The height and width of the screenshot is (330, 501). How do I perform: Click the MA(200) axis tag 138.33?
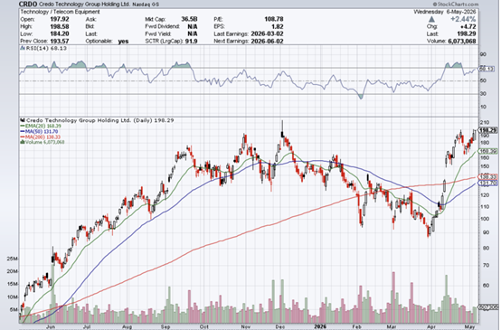(x=488, y=177)
